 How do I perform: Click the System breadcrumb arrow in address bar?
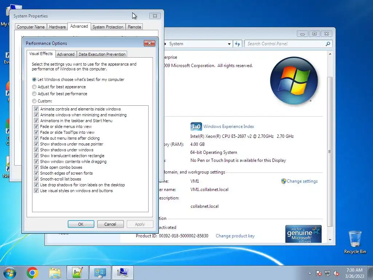coord(165,44)
